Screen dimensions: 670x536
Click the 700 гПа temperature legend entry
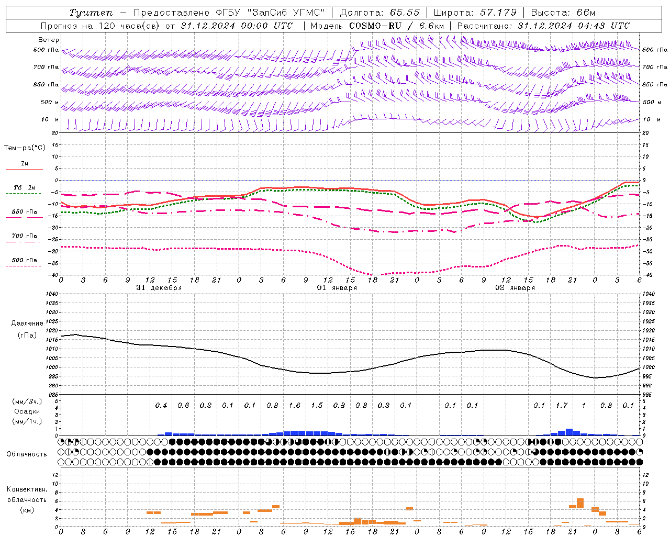click(x=25, y=236)
